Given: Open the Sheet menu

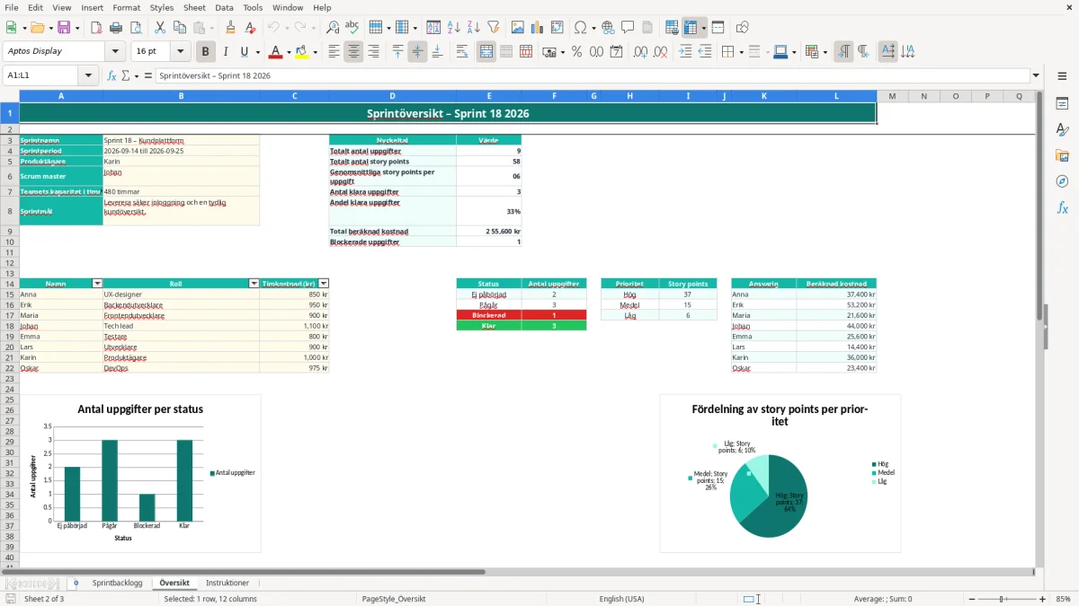Looking at the screenshot, I should 194,7.
